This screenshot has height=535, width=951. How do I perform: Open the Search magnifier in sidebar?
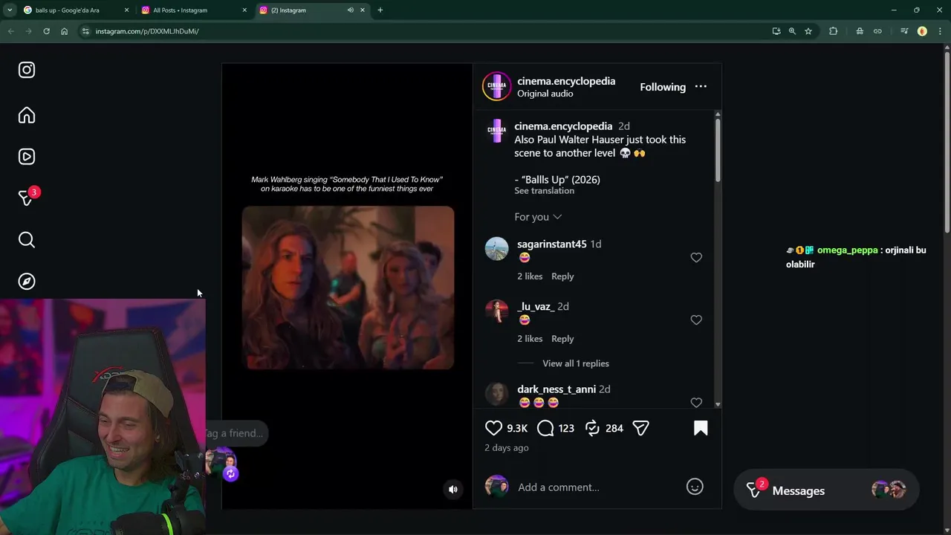(x=27, y=239)
